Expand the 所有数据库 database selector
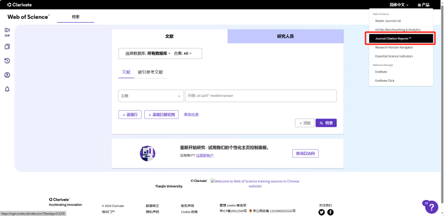 click(x=159, y=53)
